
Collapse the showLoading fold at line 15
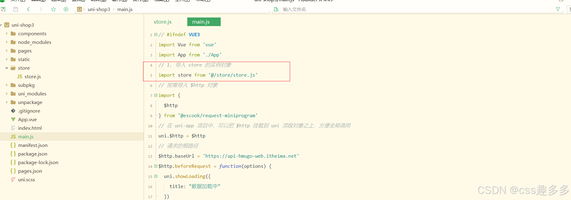(x=156, y=176)
